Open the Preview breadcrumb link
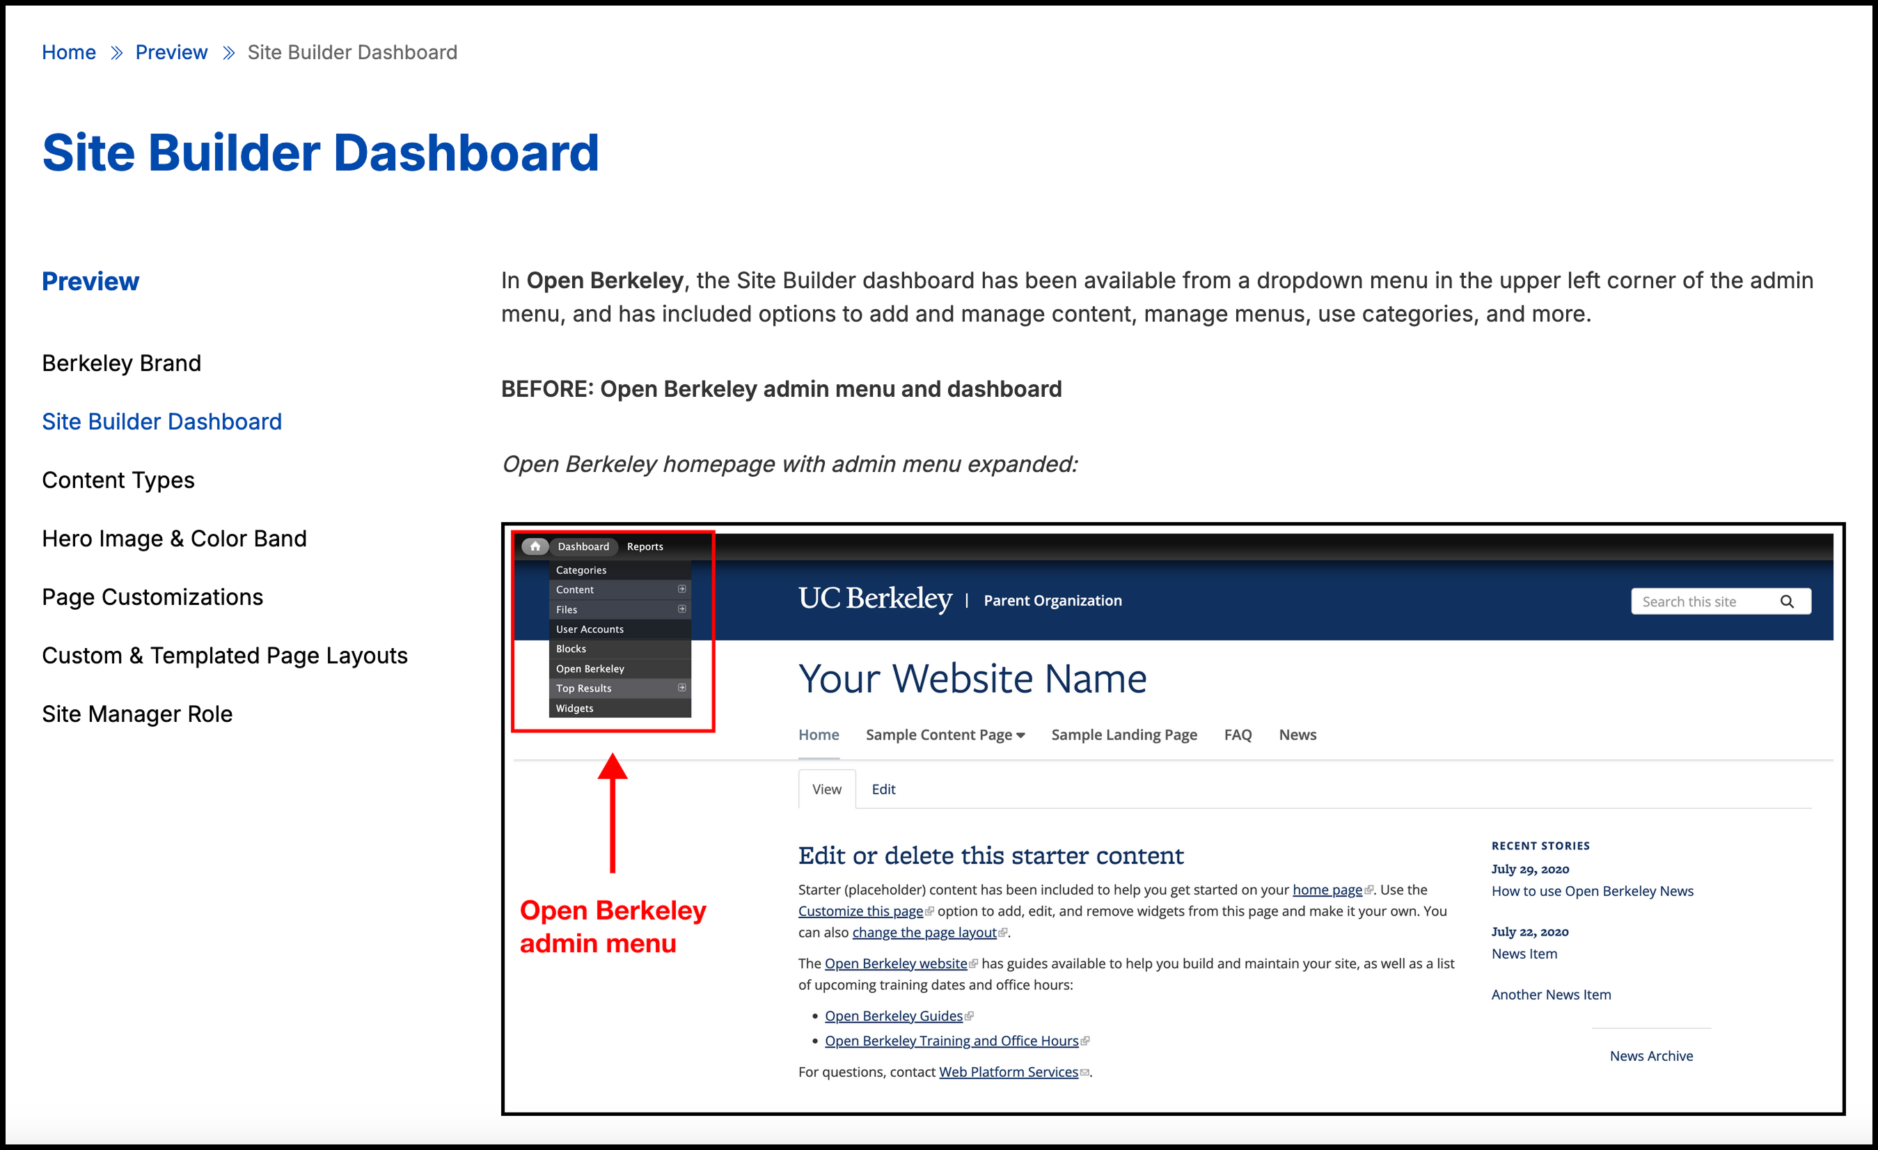The width and height of the screenshot is (1878, 1150). [x=171, y=52]
